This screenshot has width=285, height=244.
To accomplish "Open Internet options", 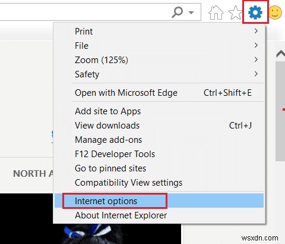I will click(x=159, y=201).
